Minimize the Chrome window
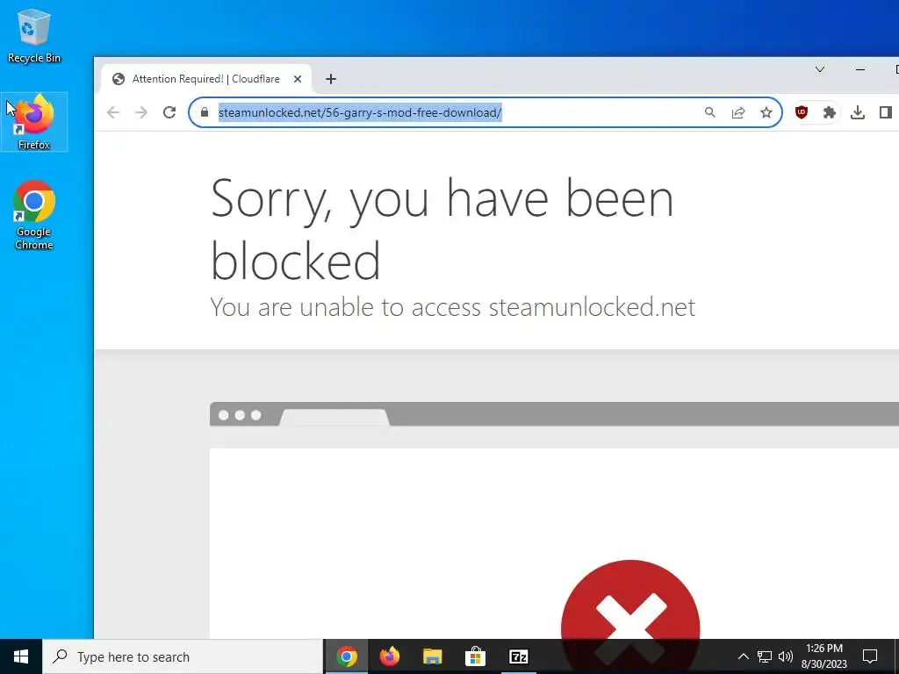Viewport: 899px width, 674px height. [860, 69]
